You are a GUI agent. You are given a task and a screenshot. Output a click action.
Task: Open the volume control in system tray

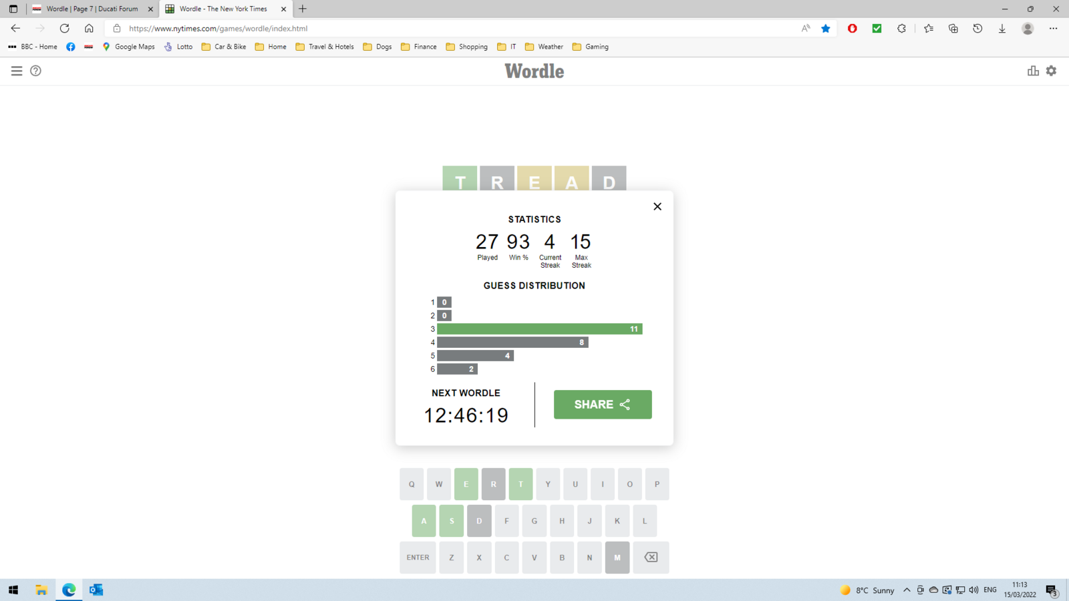click(x=973, y=590)
